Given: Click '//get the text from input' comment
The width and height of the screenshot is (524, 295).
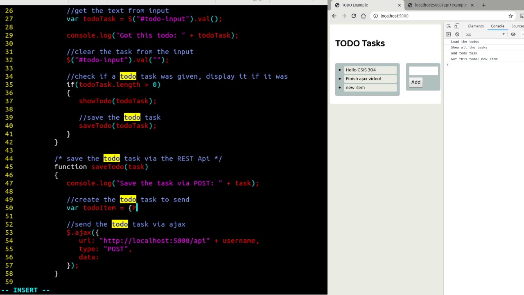Looking at the screenshot, I should pos(117,11).
